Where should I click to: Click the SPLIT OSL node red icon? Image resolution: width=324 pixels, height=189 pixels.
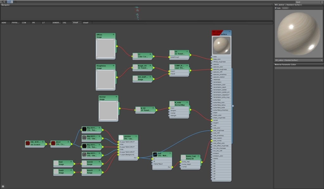[x=53, y=143]
